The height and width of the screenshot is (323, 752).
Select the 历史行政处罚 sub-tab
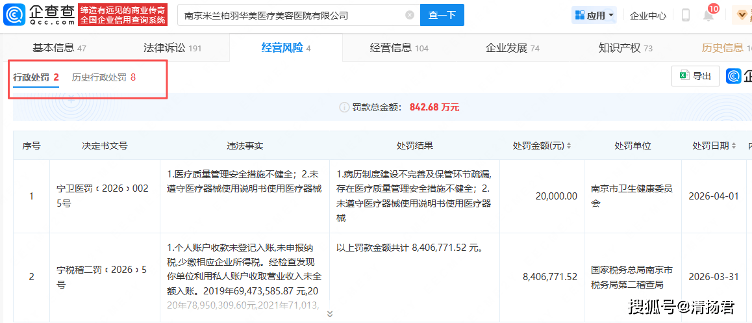[x=104, y=77]
